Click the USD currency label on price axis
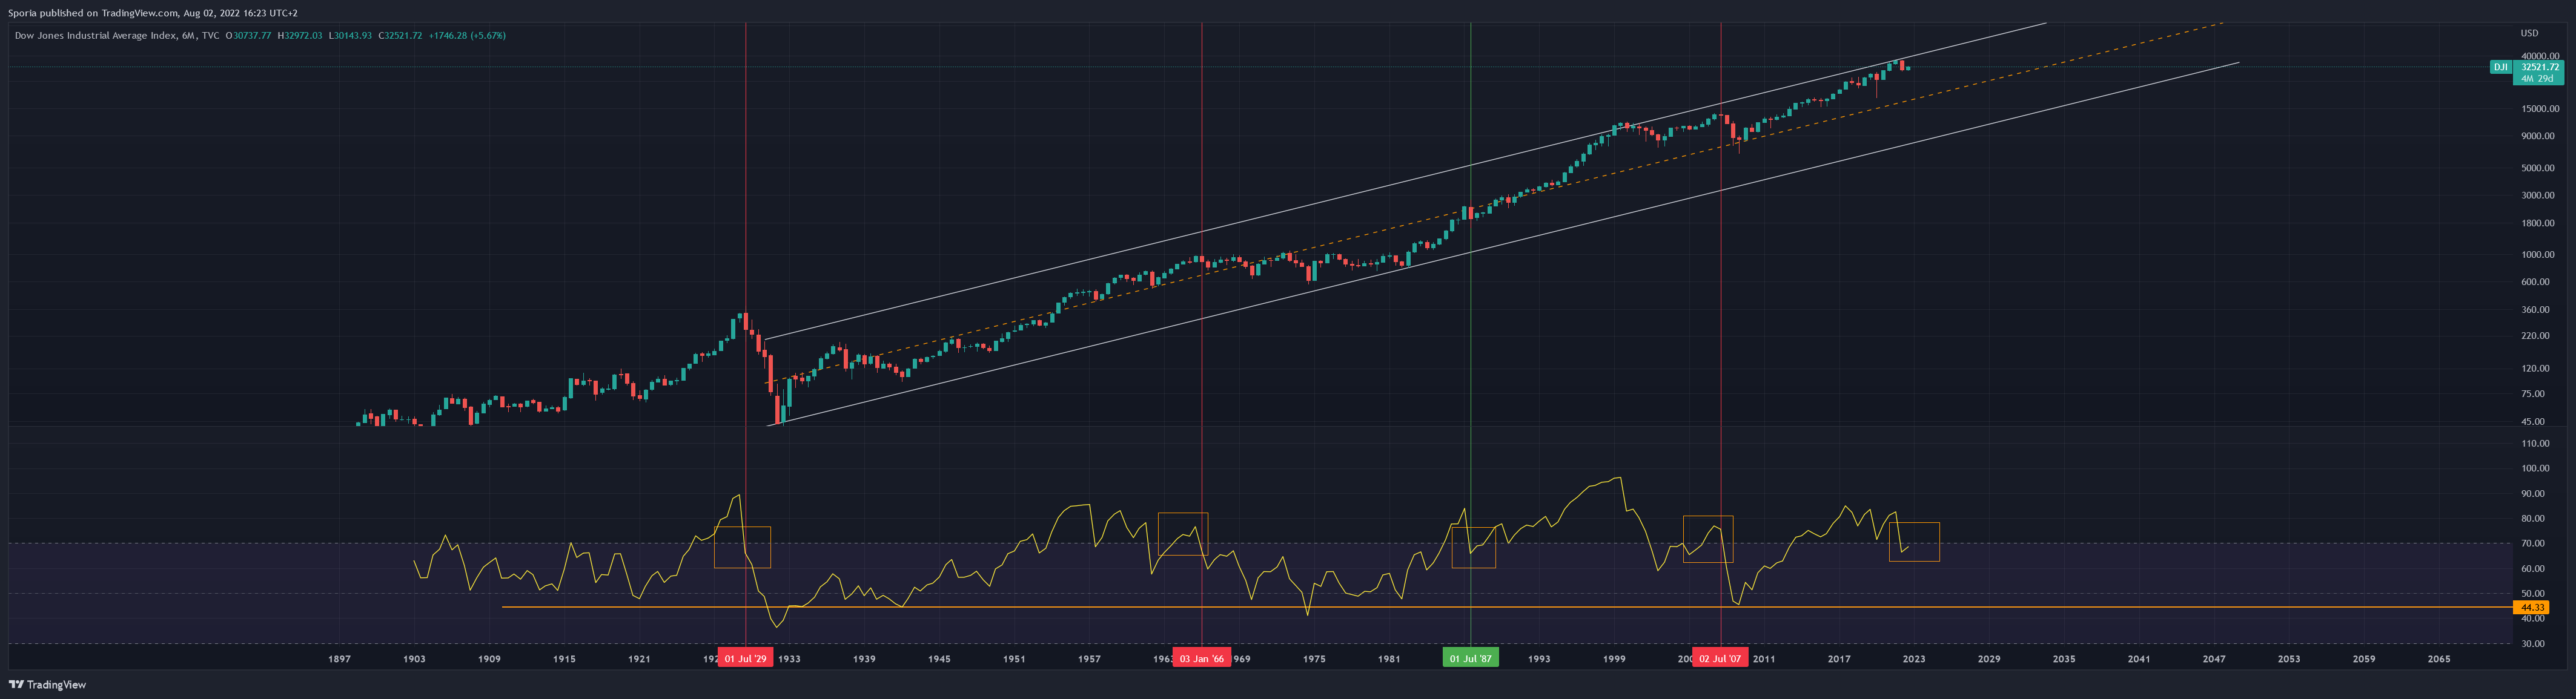2576x699 pixels. click(2529, 33)
